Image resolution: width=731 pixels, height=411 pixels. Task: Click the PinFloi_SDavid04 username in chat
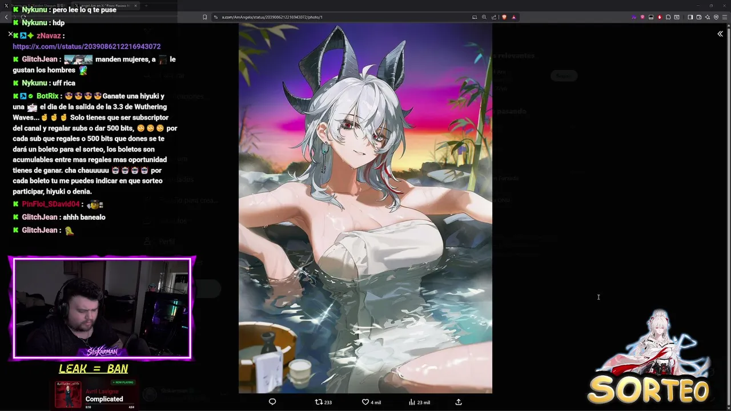51,204
